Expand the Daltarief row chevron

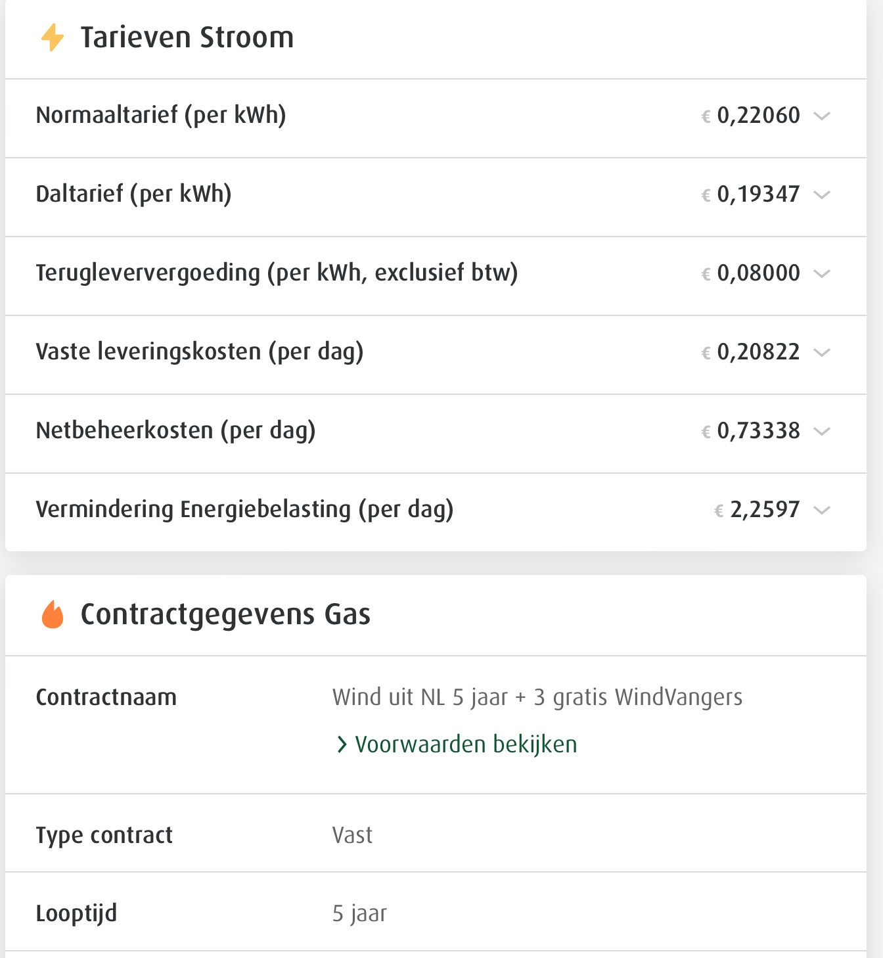(822, 195)
